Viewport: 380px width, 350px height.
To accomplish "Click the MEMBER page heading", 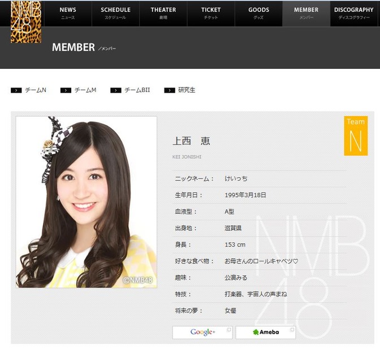I will pyautogui.click(x=74, y=47).
